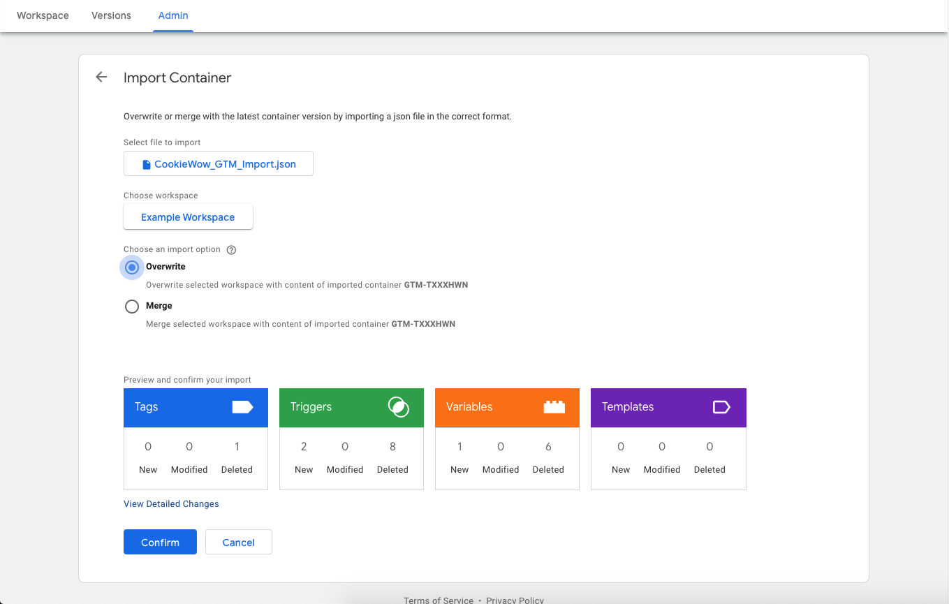Cancel the import

(x=238, y=543)
